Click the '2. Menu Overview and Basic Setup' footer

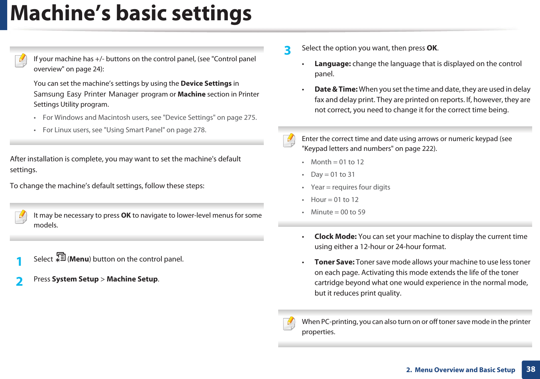pyautogui.click(x=460, y=370)
